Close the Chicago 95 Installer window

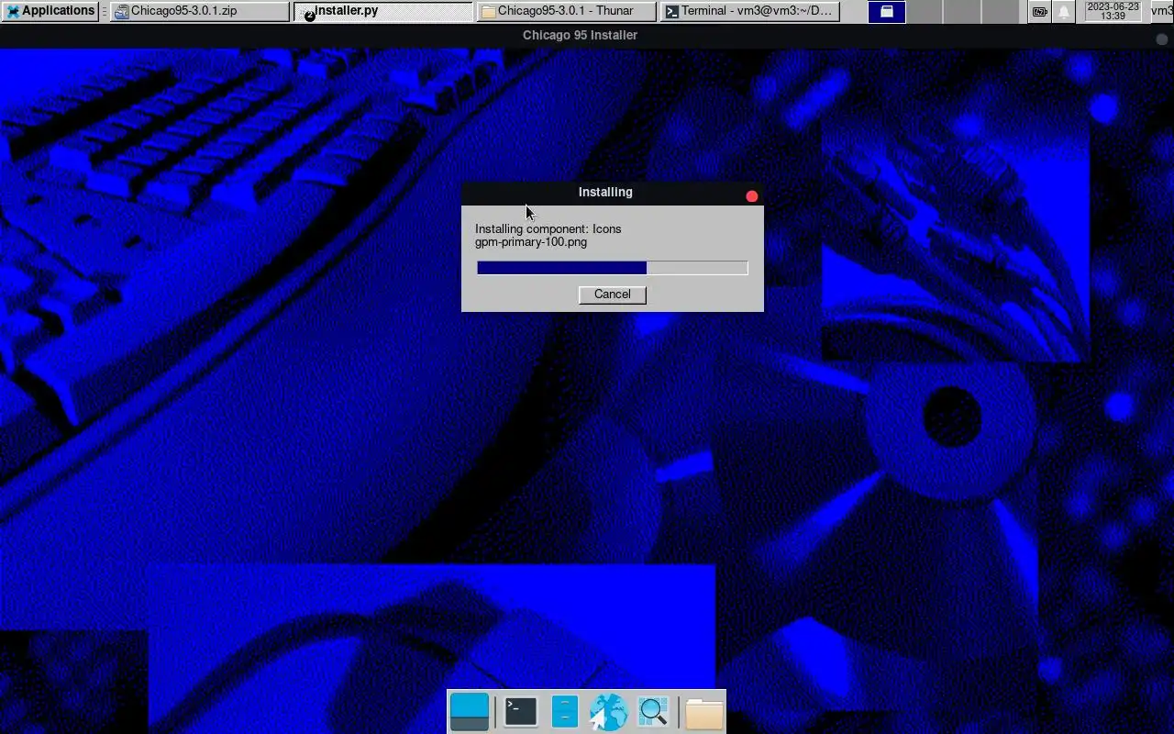(x=1162, y=39)
